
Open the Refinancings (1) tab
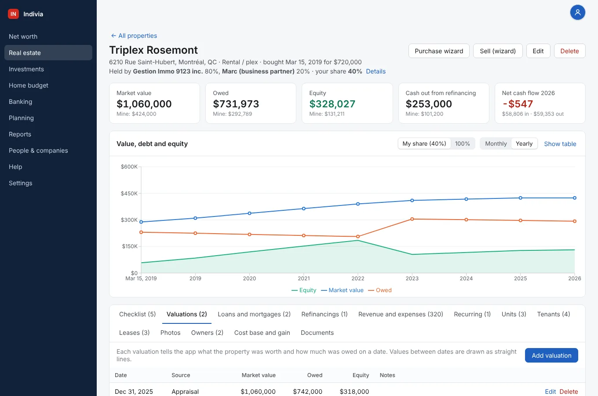325,314
